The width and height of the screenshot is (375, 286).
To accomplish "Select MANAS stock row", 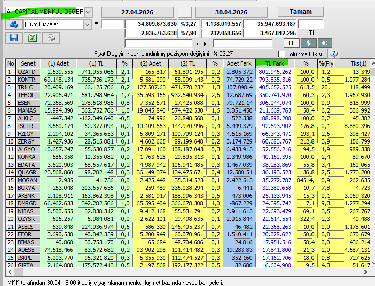I will pyautogui.click(x=187, y=110).
